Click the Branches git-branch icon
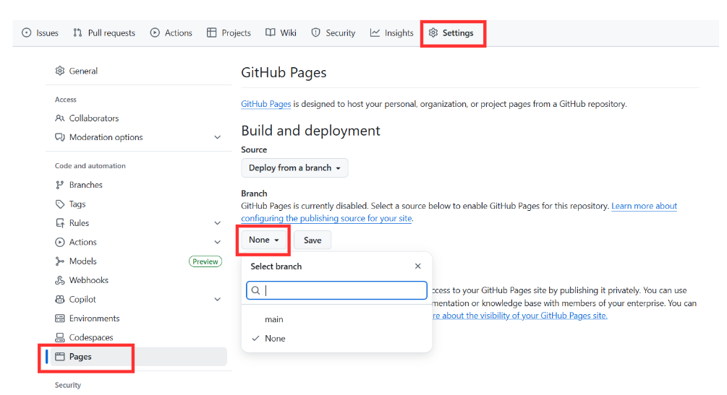The height and width of the screenshot is (395, 727). click(x=60, y=185)
